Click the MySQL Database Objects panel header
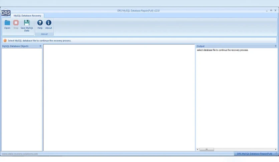Viewport: 279px width, 162px height. (22, 46)
